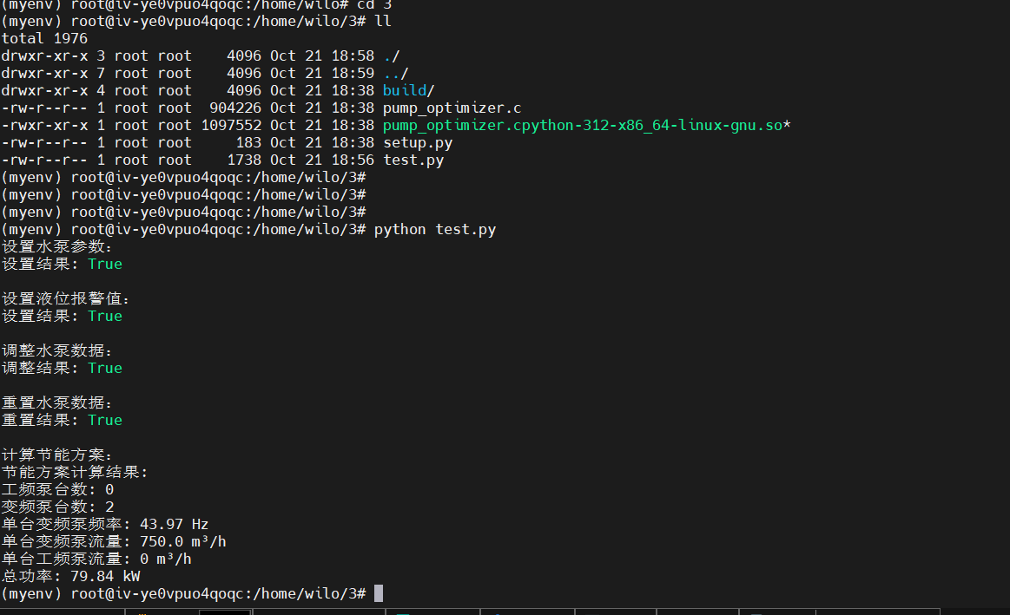Click the total power value '79.84 kW'
The height and width of the screenshot is (615, 1010).
pyautogui.click(x=105, y=577)
